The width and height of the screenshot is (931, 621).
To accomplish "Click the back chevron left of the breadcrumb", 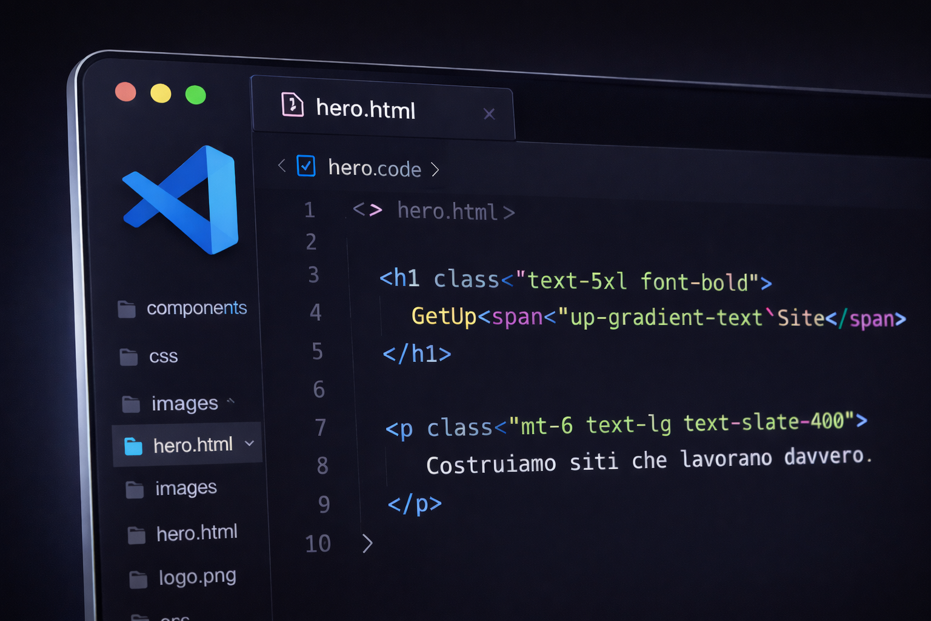I will tap(281, 165).
